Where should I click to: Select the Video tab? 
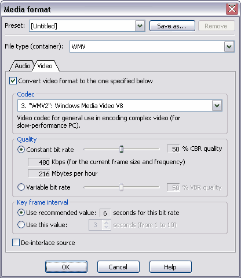45,66
